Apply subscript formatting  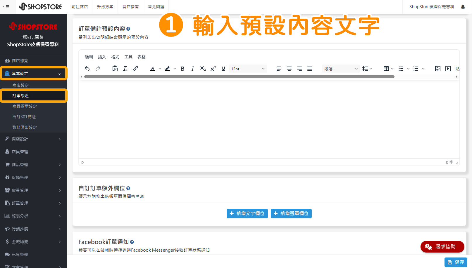pos(203,69)
